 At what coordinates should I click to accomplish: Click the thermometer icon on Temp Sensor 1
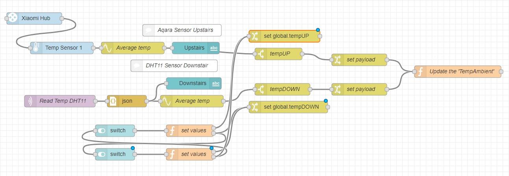click(36, 48)
